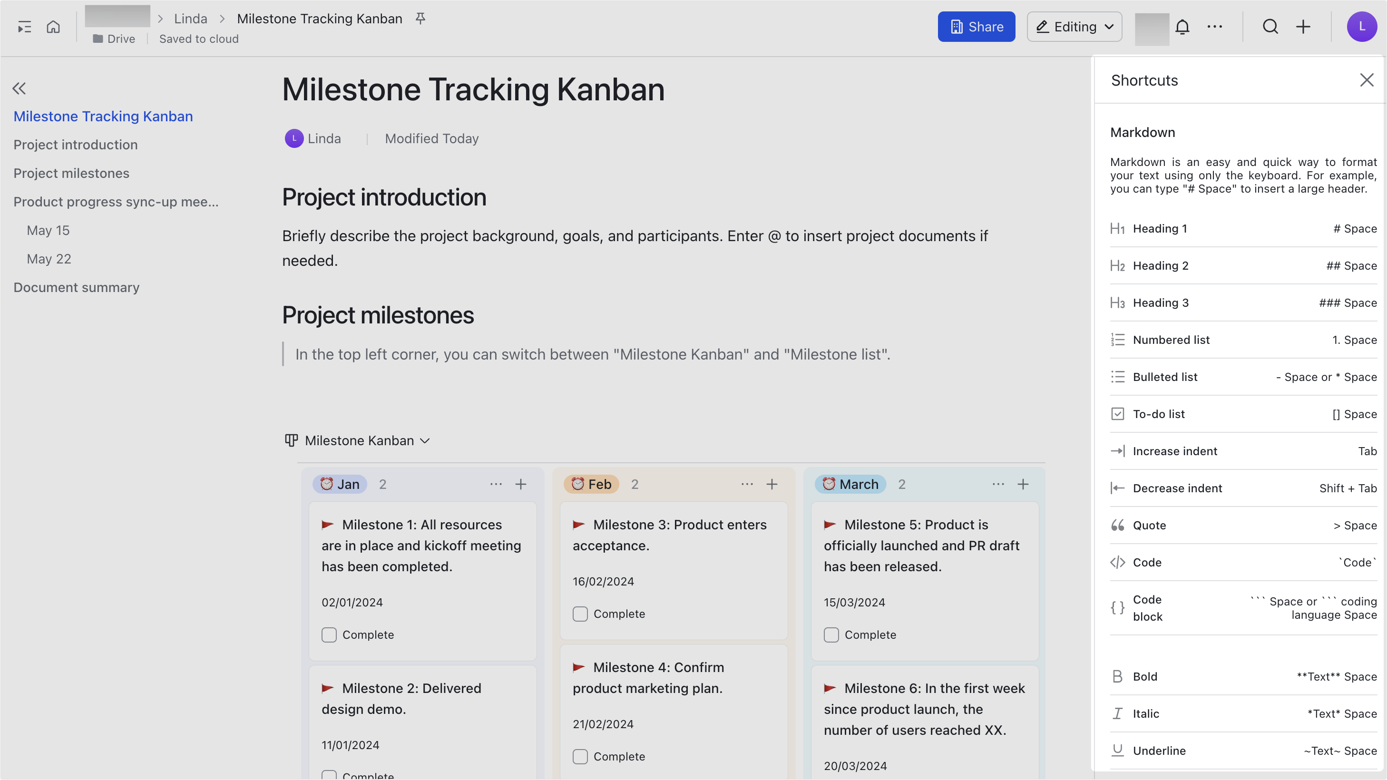Add a card to the Jan column
The height and width of the screenshot is (780, 1387).
521,484
